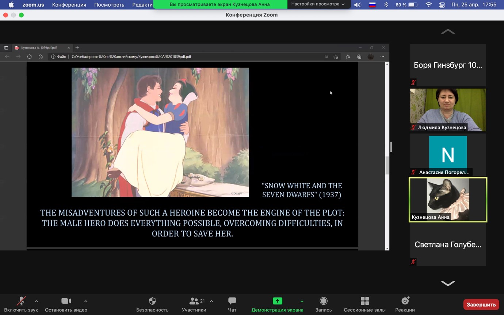Start recording with Запись
Screen dimensions: 504x315
coord(324,304)
